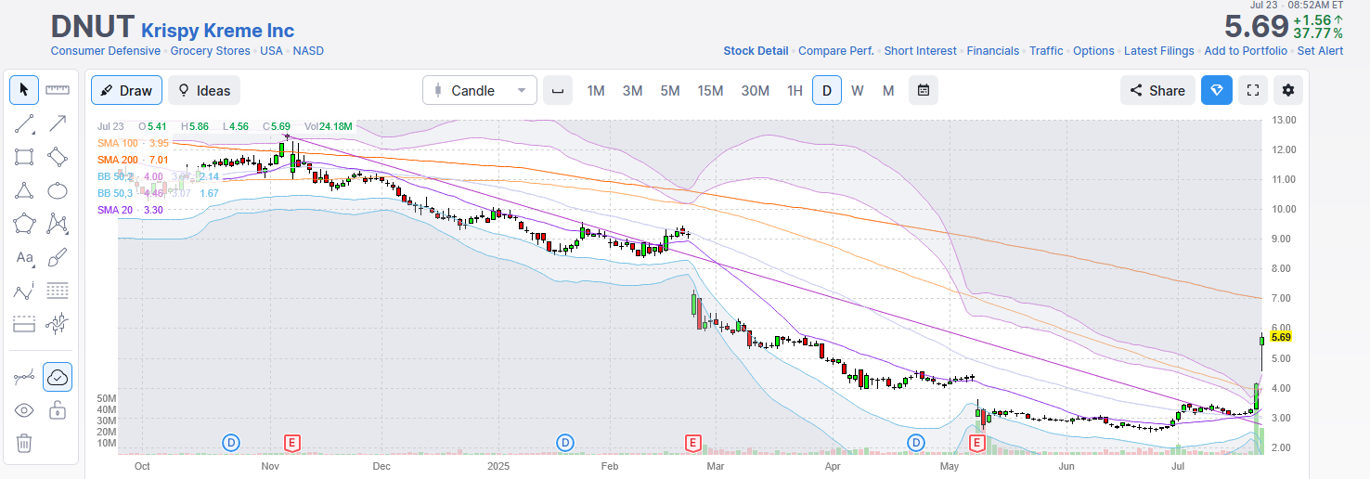The height and width of the screenshot is (479, 1370).
Task: Click the April dividend D marker
Action: point(917,443)
